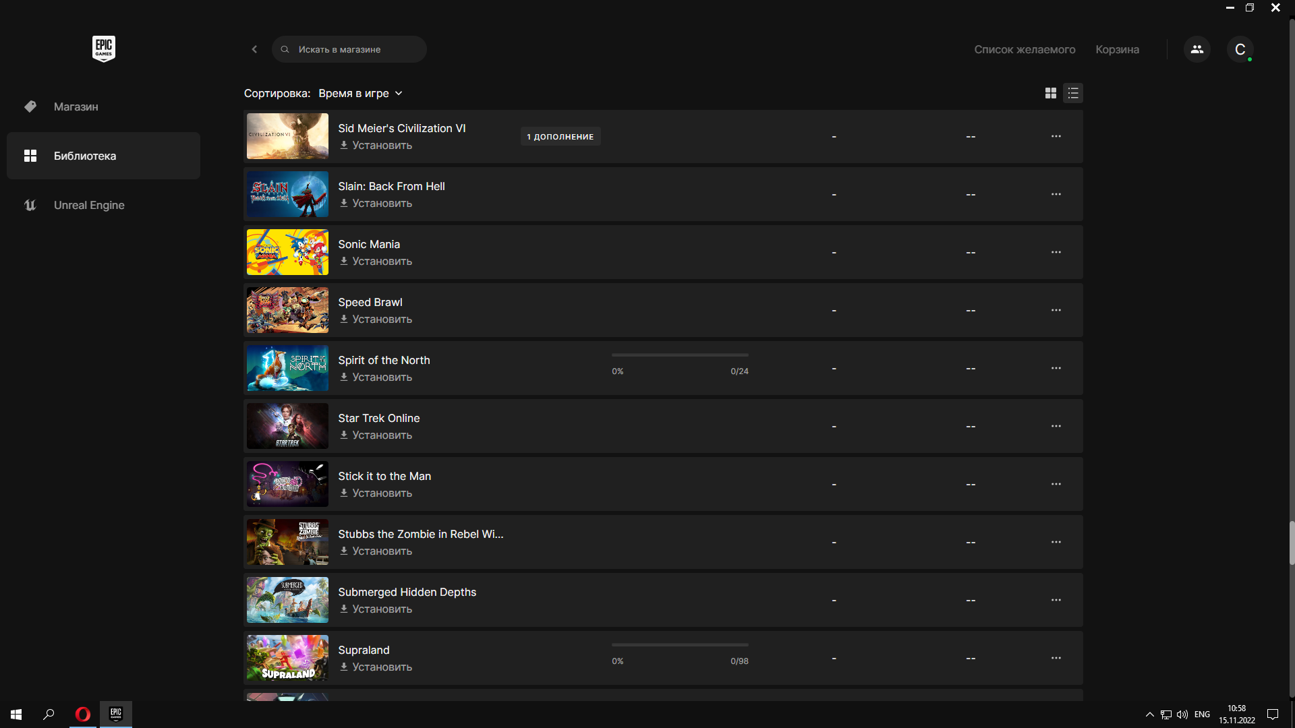Image resolution: width=1295 pixels, height=728 pixels.
Task: Click the Speed Brawl cover thumbnail
Action: [287, 310]
